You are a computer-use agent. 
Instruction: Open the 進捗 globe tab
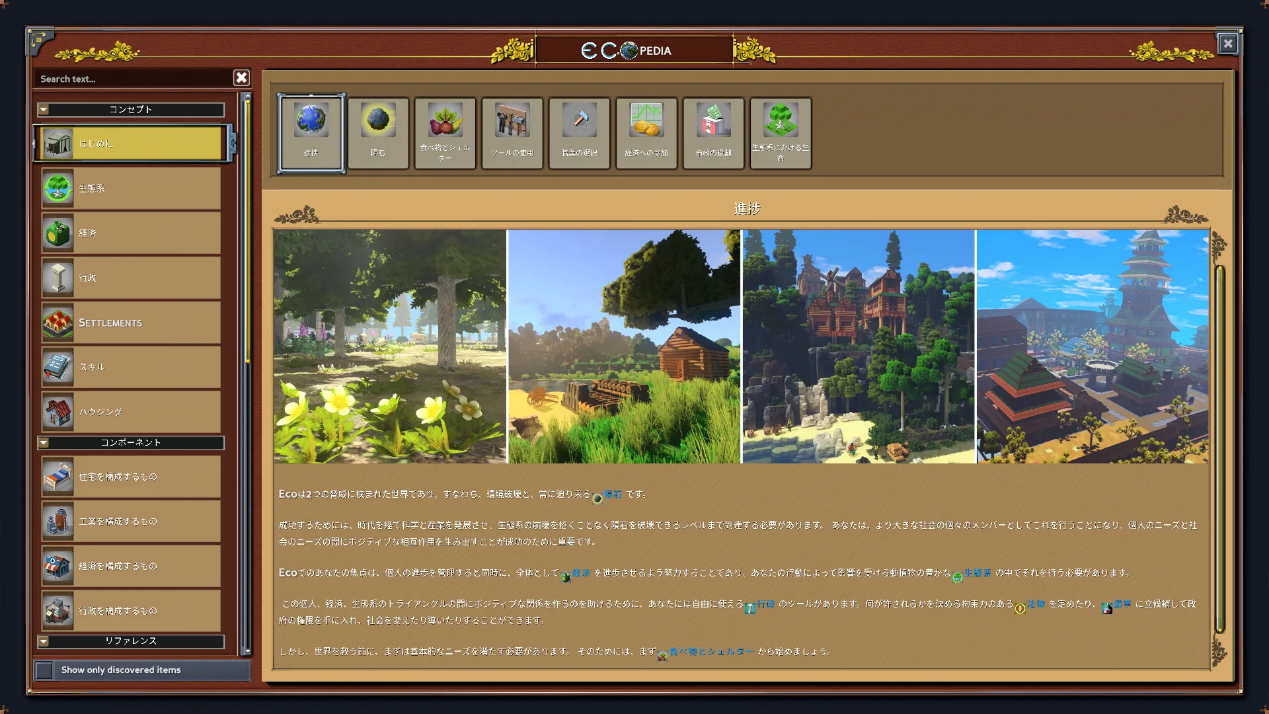[311, 133]
